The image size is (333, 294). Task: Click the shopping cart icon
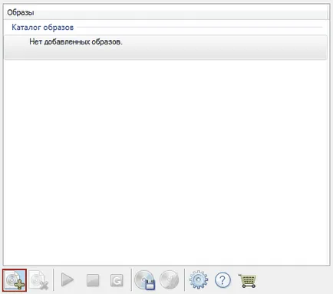pyautogui.click(x=247, y=280)
